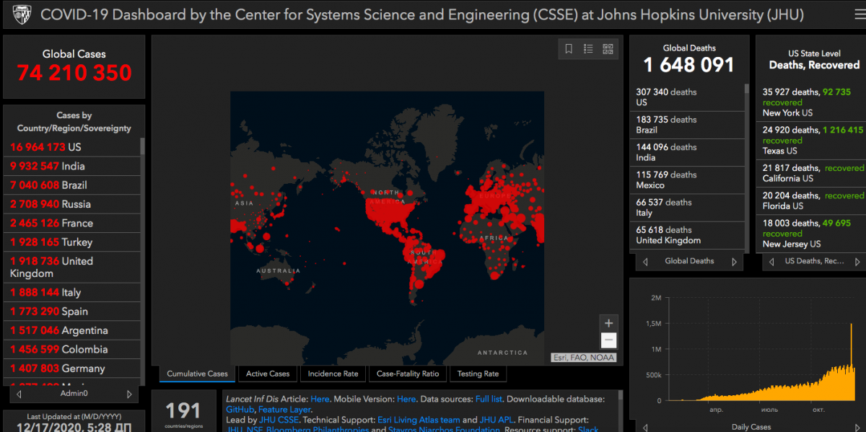Image resolution: width=866 pixels, height=432 pixels.
Task: Select '7 040 608 Brazil' cases row
Action: tap(72, 185)
